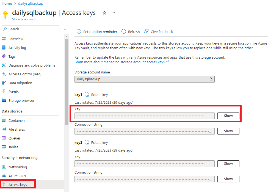The image size is (268, 192).
Task: Open Tables under Data storage
Action: [13, 147]
